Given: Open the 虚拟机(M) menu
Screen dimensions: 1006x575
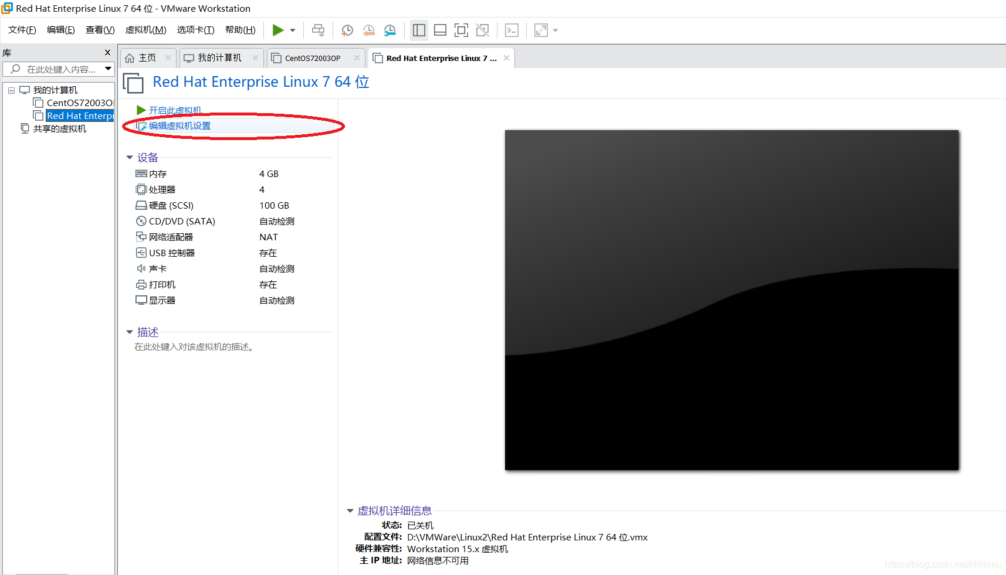Looking at the screenshot, I should pos(146,30).
